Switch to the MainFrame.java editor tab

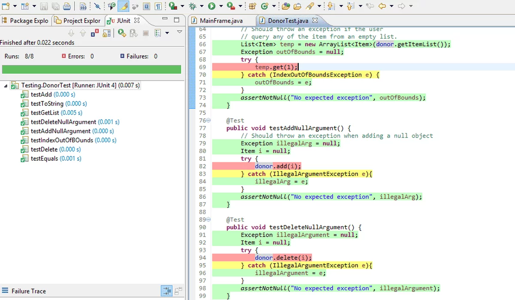coord(221,21)
